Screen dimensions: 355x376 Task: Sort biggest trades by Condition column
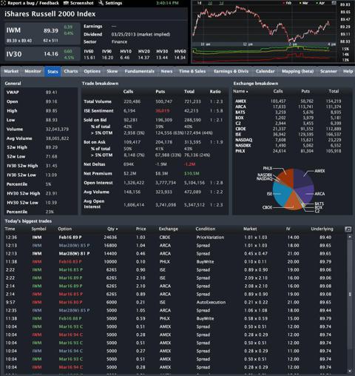(206, 229)
